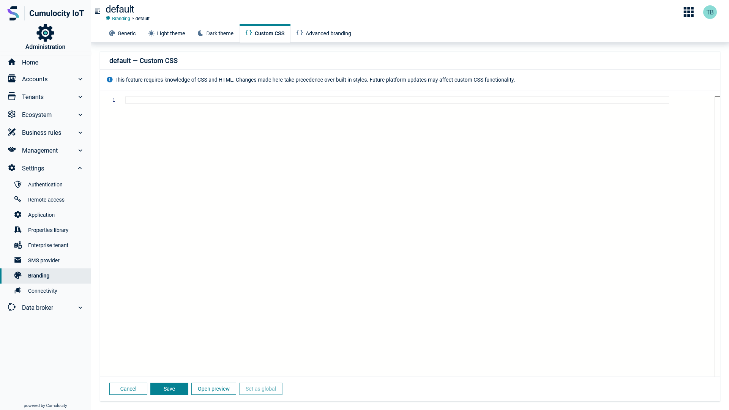Select the Custom CSS tab
The width and height of the screenshot is (729, 410).
coord(265,33)
